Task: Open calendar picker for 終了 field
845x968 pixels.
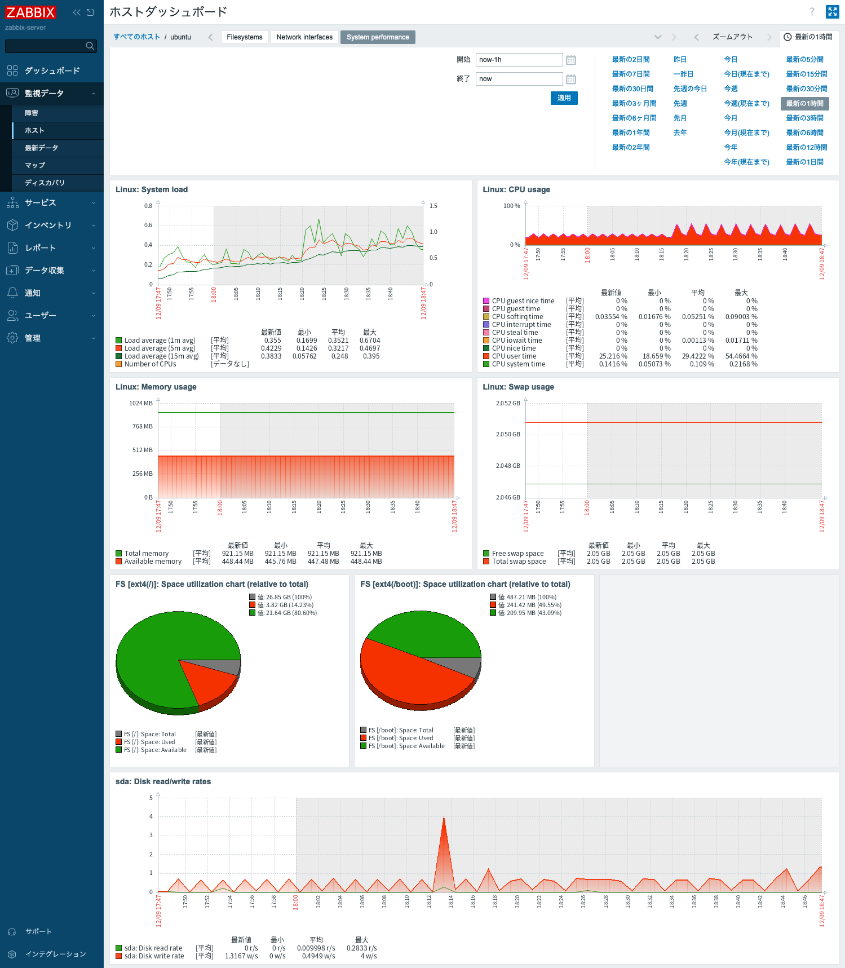Action: (x=570, y=79)
